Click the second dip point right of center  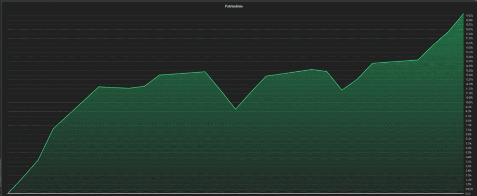pos(342,90)
